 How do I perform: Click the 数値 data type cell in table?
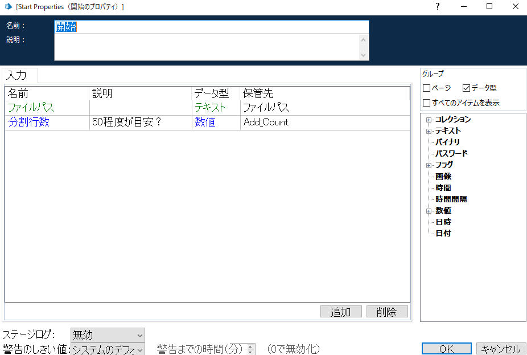tap(216, 122)
